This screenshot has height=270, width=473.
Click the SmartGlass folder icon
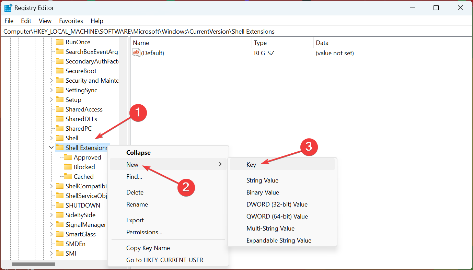[x=60, y=234]
